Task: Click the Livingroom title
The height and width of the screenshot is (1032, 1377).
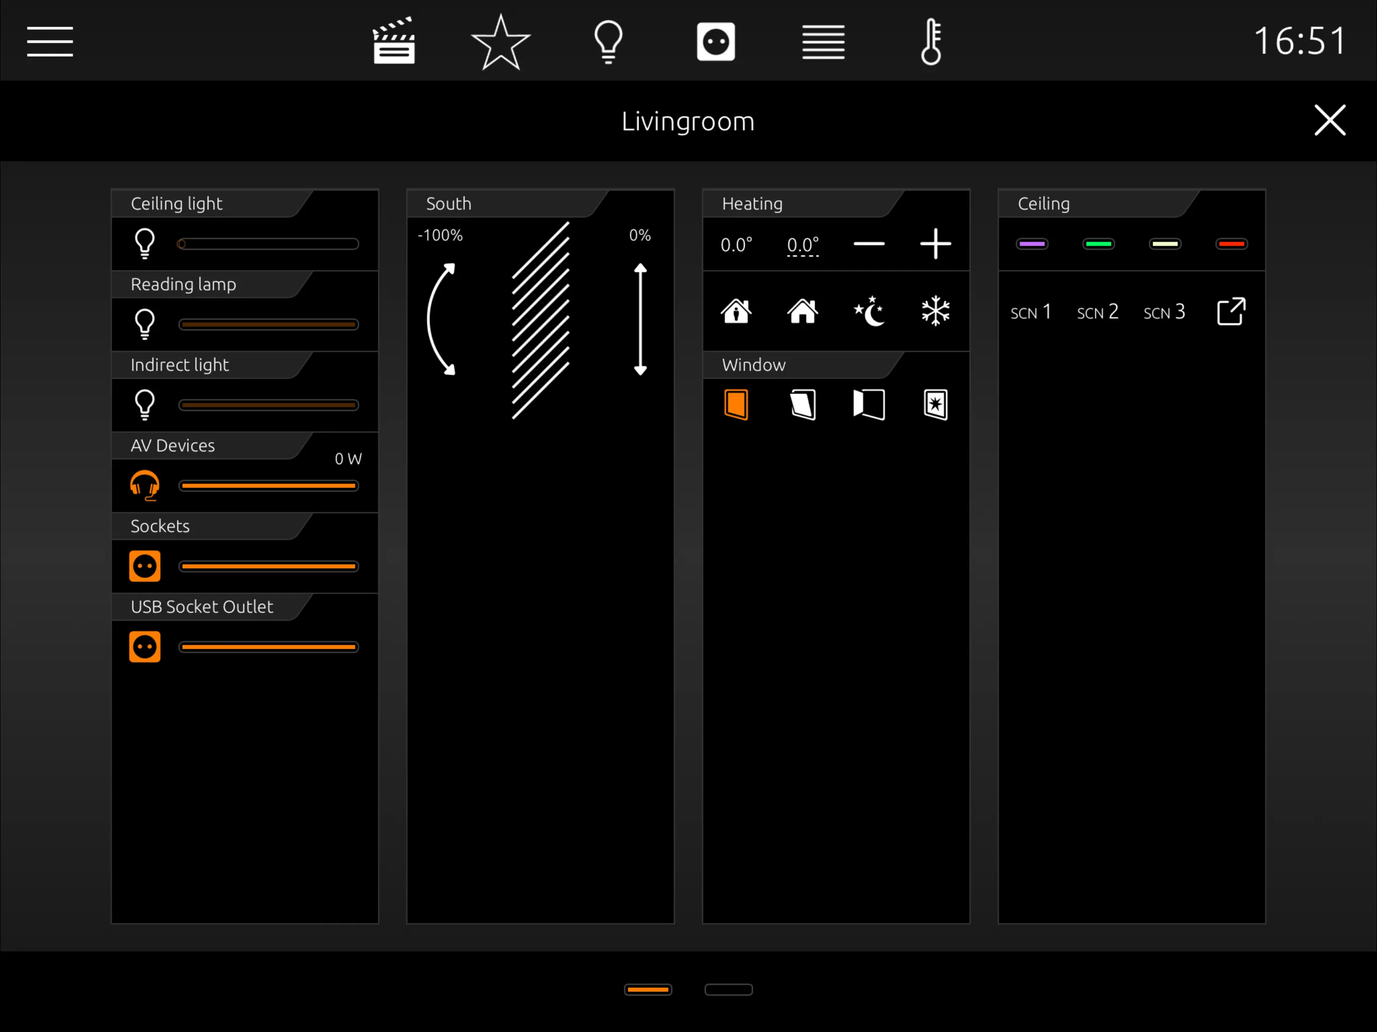Action: click(x=688, y=121)
